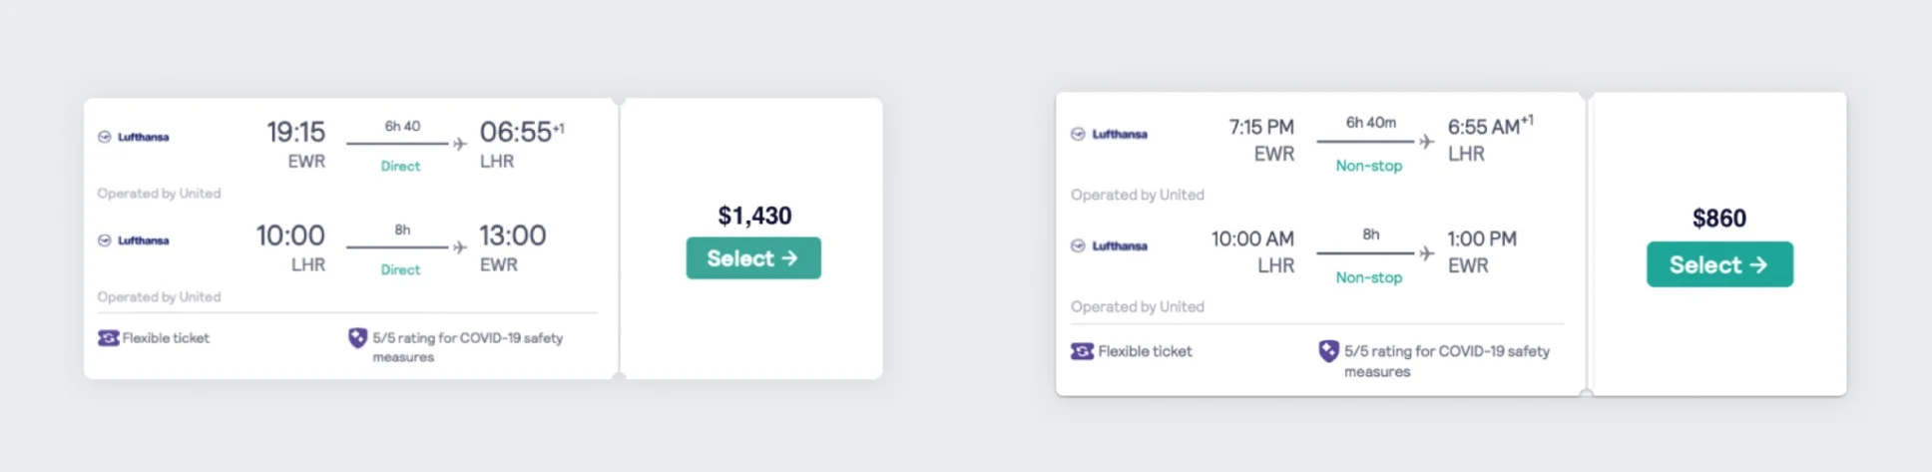Click the airplane icon on the 6h 40m line
Image resolution: width=1932 pixels, height=472 pixels.
point(1427,142)
